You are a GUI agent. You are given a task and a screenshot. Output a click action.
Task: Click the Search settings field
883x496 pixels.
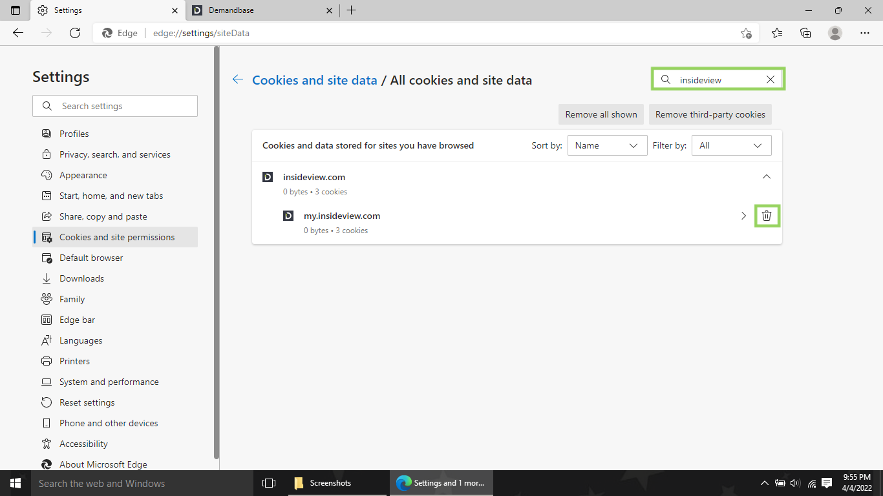point(115,106)
